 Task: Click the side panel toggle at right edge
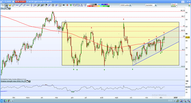(190, 5)
